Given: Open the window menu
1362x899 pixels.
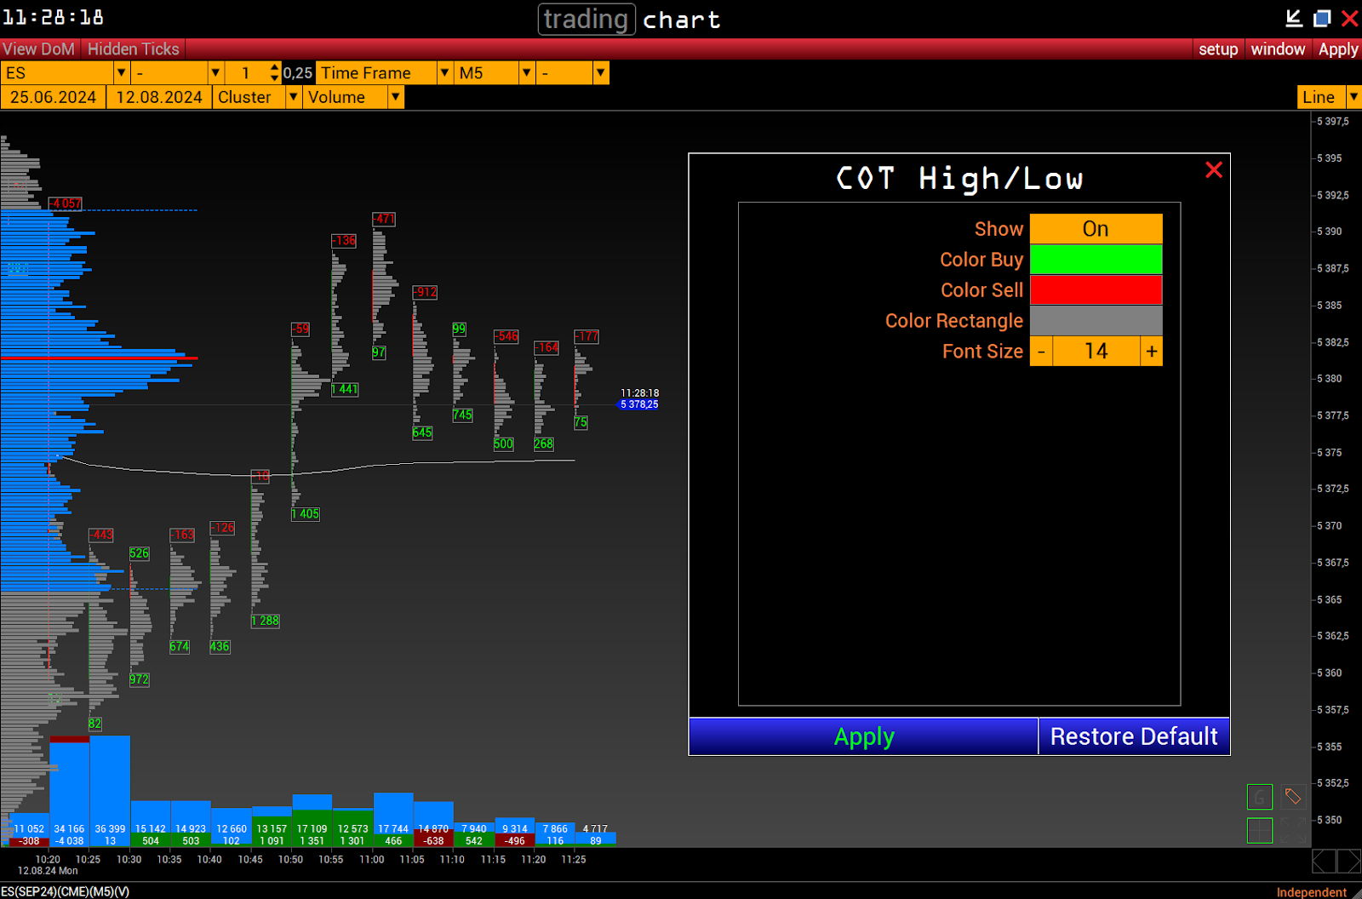Looking at the screenshot, I should click(x=1278, y=49).
